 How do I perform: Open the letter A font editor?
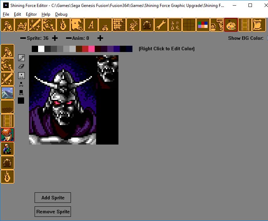(x=91, y=25)
